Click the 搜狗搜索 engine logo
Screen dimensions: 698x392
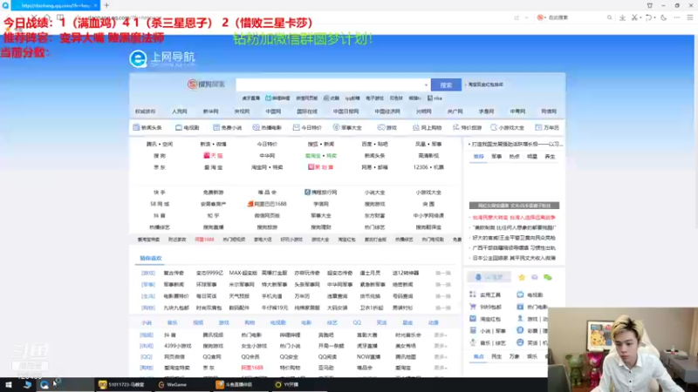(206, 84)
